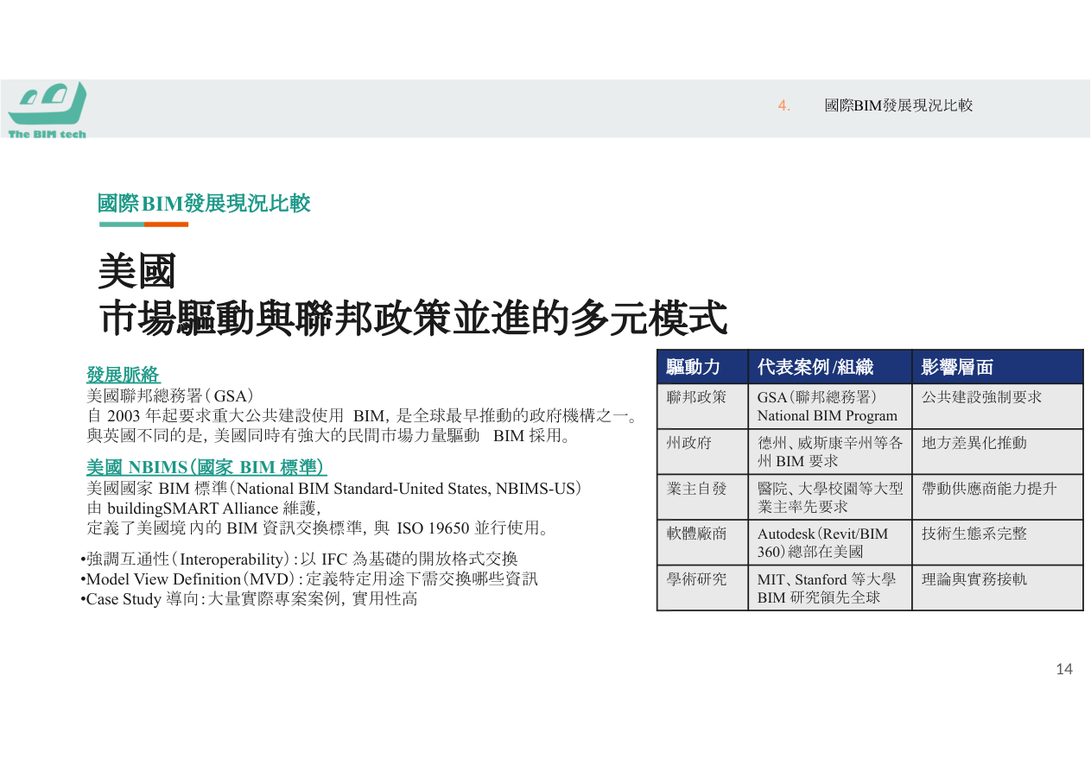Click the line 美國聯邦總務署(GSA)
The image size is (1091, 771).
tap(170, 395)
